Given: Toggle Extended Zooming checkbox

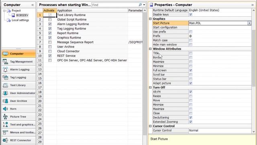Looking at the screenshot, I should coord(191,122).
